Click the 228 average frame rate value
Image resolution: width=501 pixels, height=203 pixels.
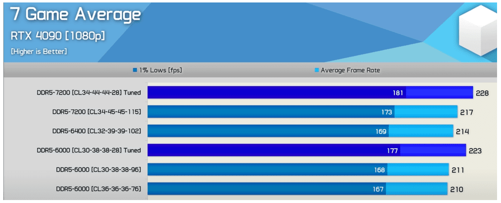482,93
